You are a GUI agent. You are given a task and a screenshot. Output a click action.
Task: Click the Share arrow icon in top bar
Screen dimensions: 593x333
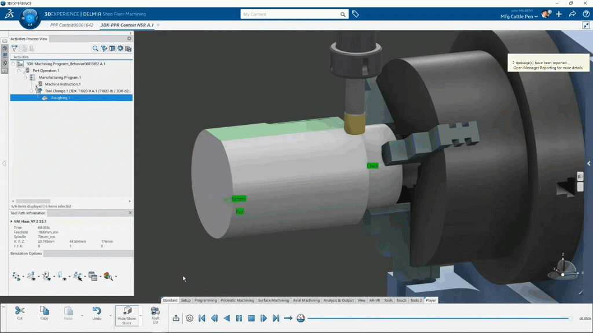click(x=572, y=14)
